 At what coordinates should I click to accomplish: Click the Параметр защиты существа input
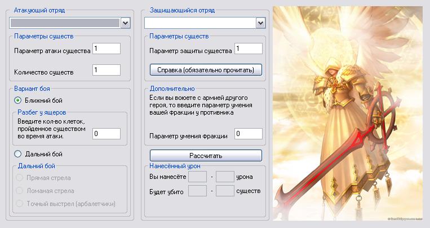click(249, 49)
